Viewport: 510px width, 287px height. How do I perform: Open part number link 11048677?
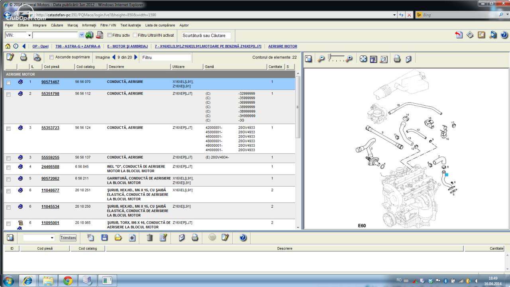tap(50, 190)
